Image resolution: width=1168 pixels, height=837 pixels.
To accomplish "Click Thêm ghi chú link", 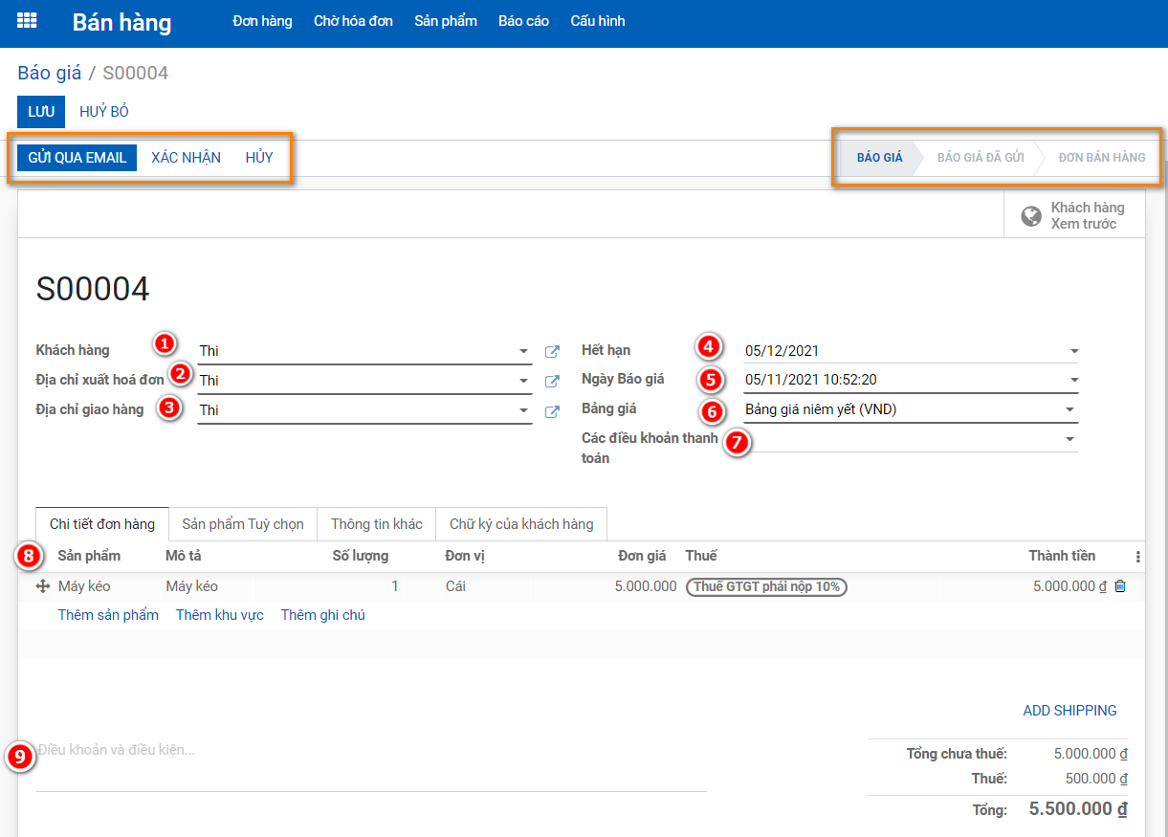I will pos(323,615).
